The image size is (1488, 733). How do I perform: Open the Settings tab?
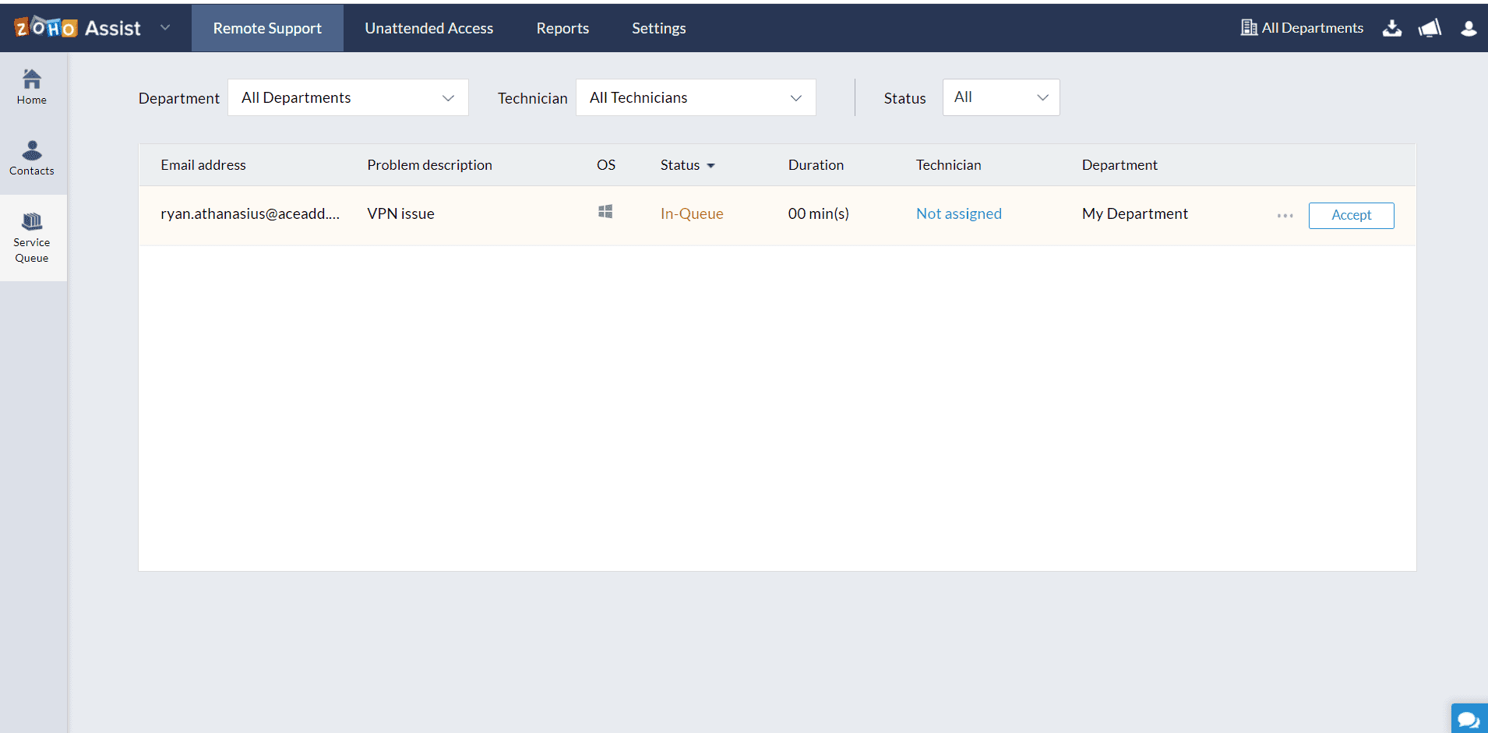point(658,28)
